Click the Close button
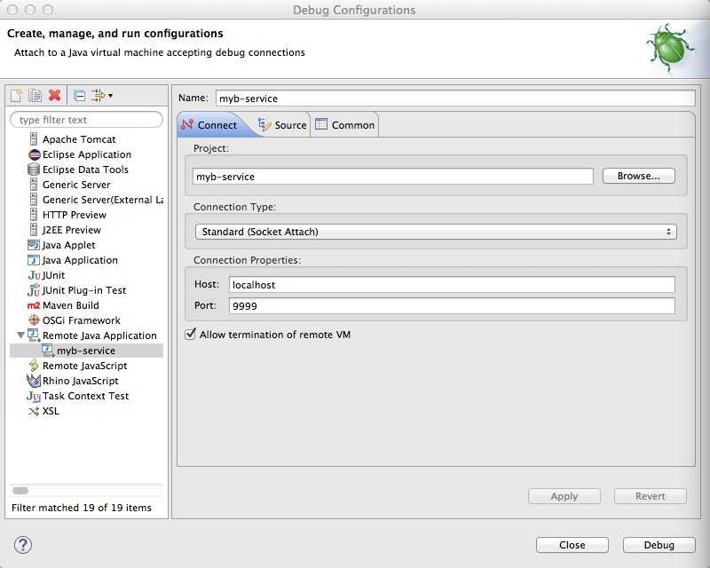Screen dimensions: 710x568 click(572, 545)
